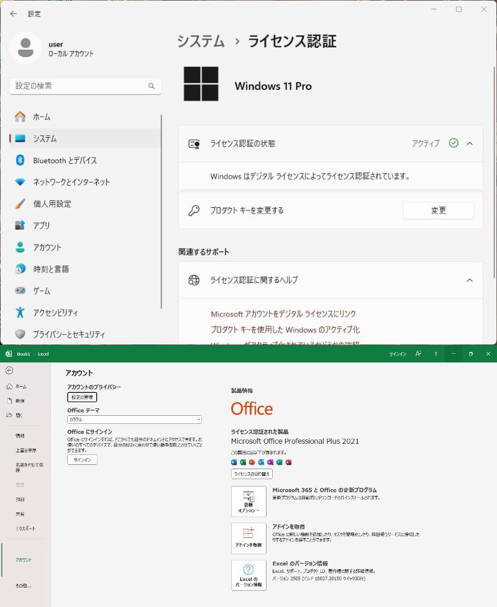The width and height of the screenshot is (497, 607).
Task: Click the Excel backstage back arrow
Action: tap(9, 371)
